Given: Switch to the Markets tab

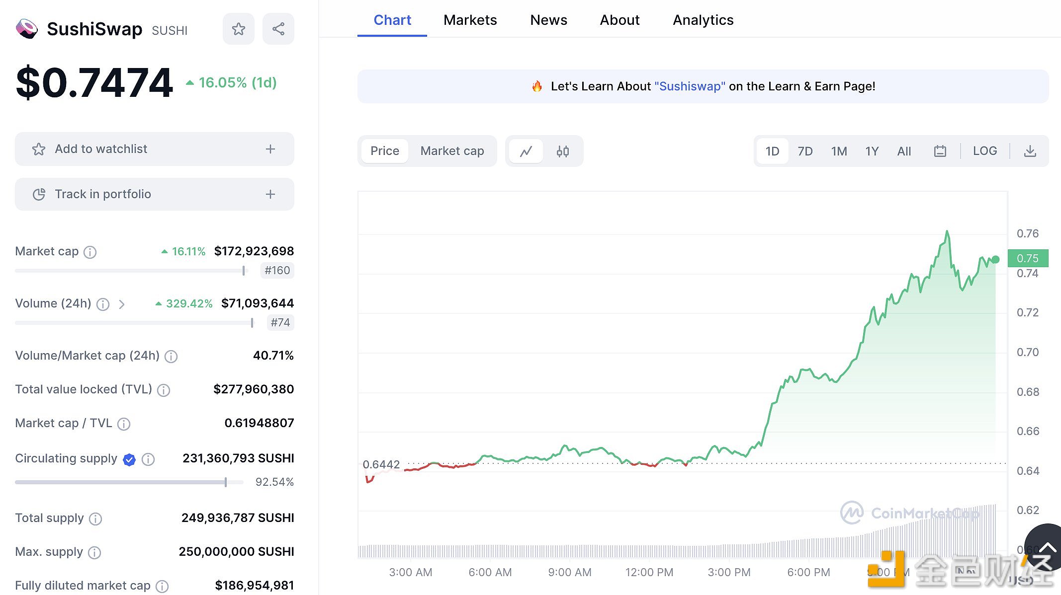Looking at the screenshot, I should click(x=470, y=20).
